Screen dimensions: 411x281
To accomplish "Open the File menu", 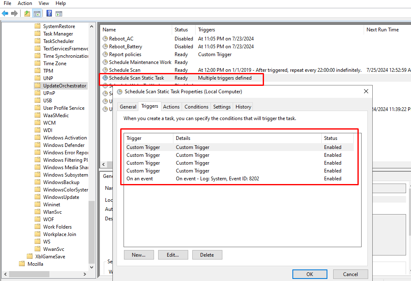I will pyautogui.click(x=7, y=3).
